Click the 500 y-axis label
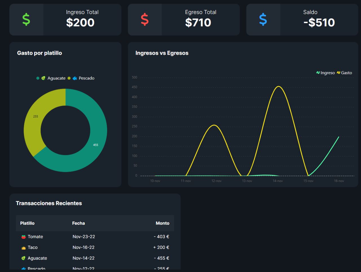Screen dimensions: 361x272 (x=135, y=78)
